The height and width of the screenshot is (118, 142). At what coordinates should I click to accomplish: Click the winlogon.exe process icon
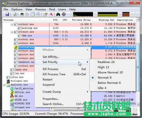pyautogui.click(x=8, y=81)
